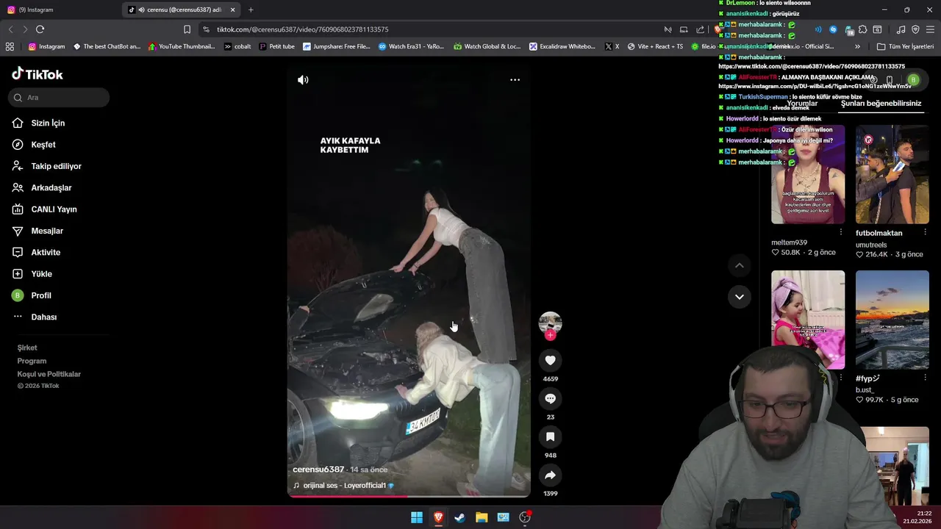Like the video with the heart icon

(550, 360)
